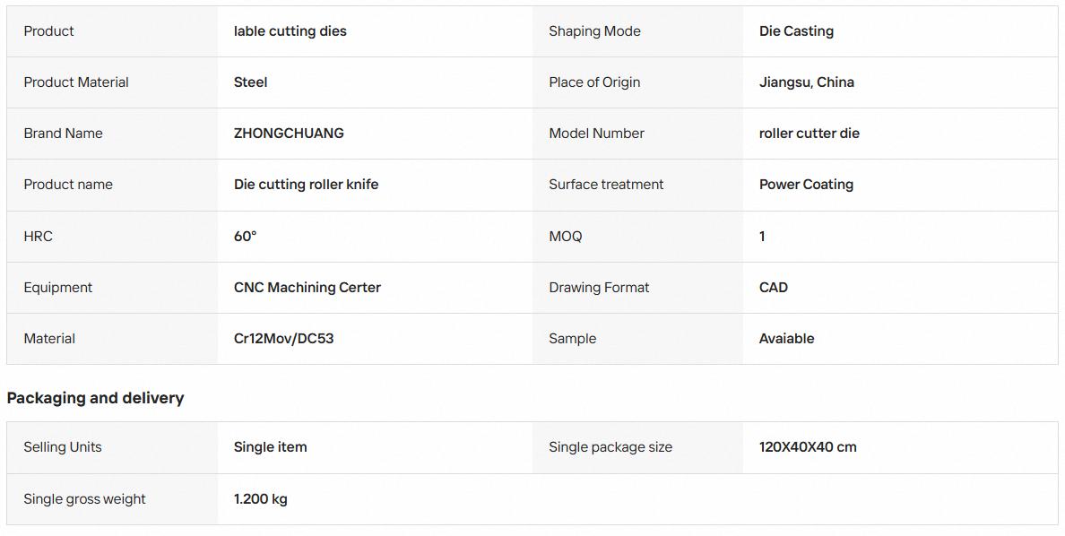Click the Single package size label

click(610, 447)
